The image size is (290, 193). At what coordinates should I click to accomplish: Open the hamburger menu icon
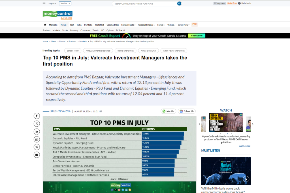point(44,3)
